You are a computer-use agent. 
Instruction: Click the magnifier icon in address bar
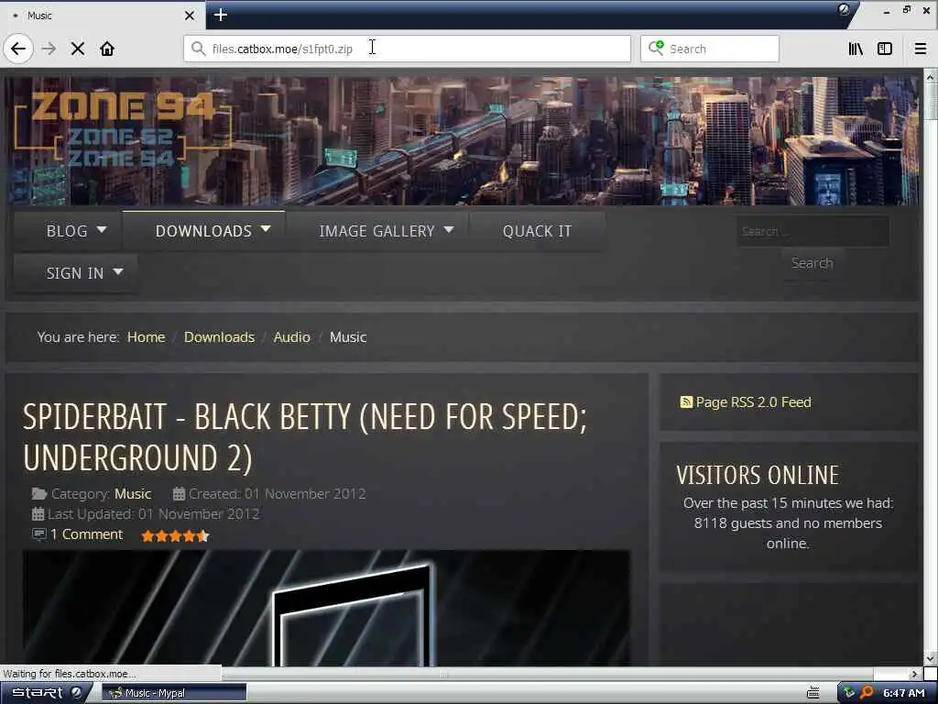click(198, 49)
